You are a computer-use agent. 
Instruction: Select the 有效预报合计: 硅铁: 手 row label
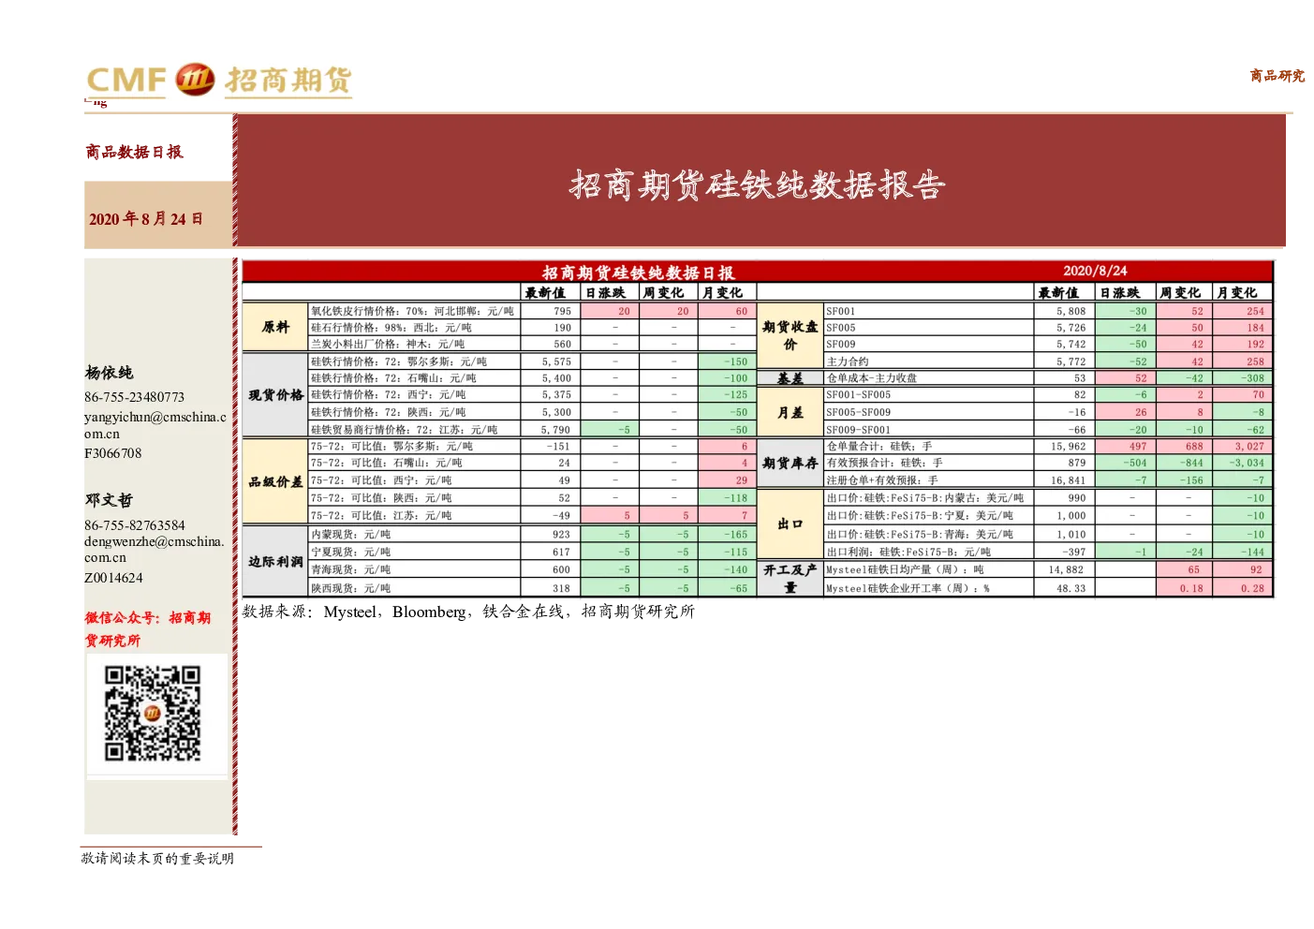pos(884,463)
